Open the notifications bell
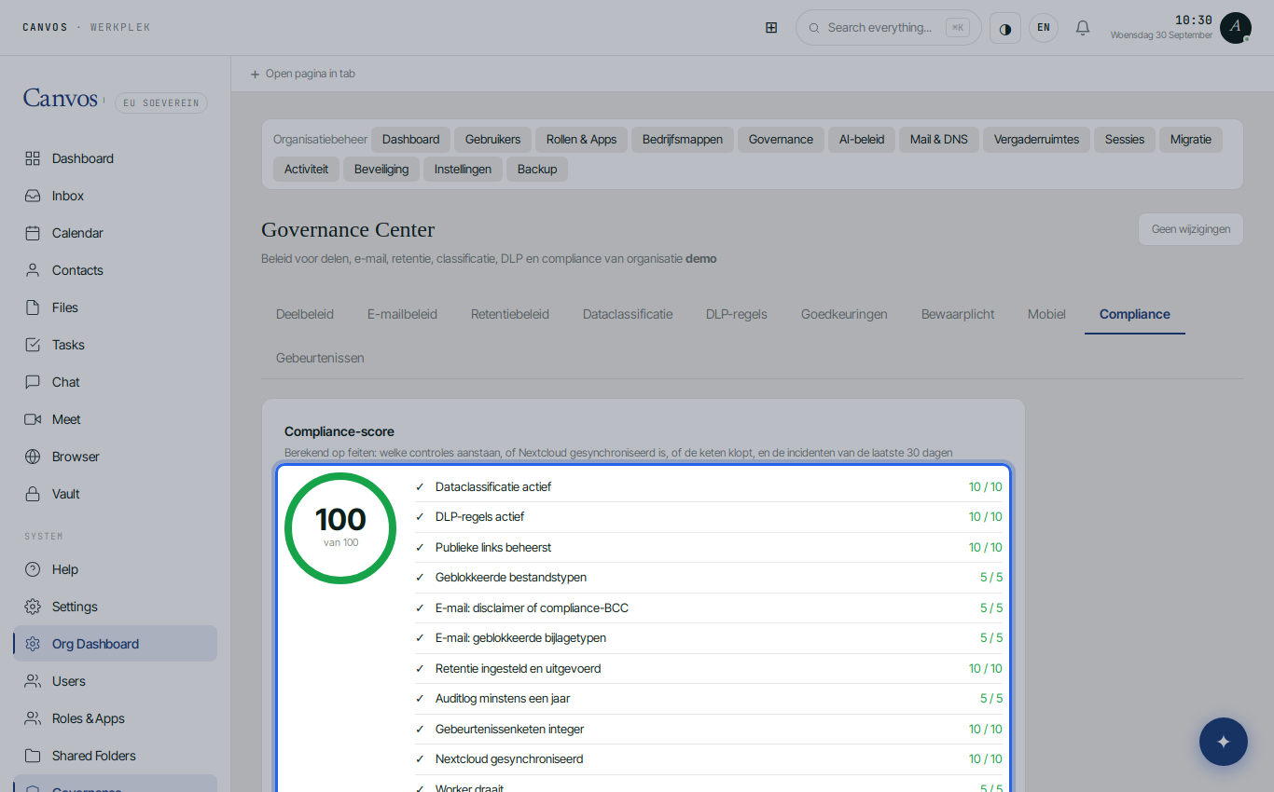This screenshot has width=1274, height=792. tap(1083, 28)
